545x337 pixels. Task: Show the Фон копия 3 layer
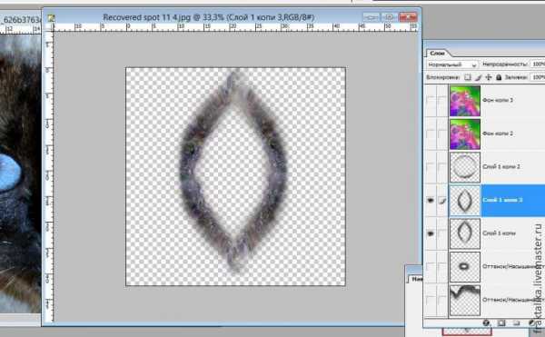(x=431, y=101)
